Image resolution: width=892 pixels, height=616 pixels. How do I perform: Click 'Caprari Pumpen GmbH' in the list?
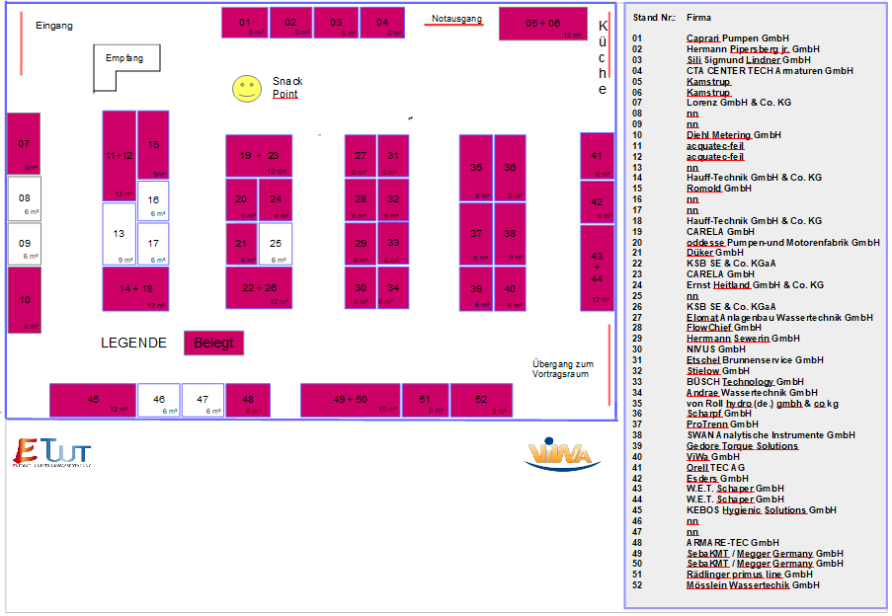[x=737, y=38]
